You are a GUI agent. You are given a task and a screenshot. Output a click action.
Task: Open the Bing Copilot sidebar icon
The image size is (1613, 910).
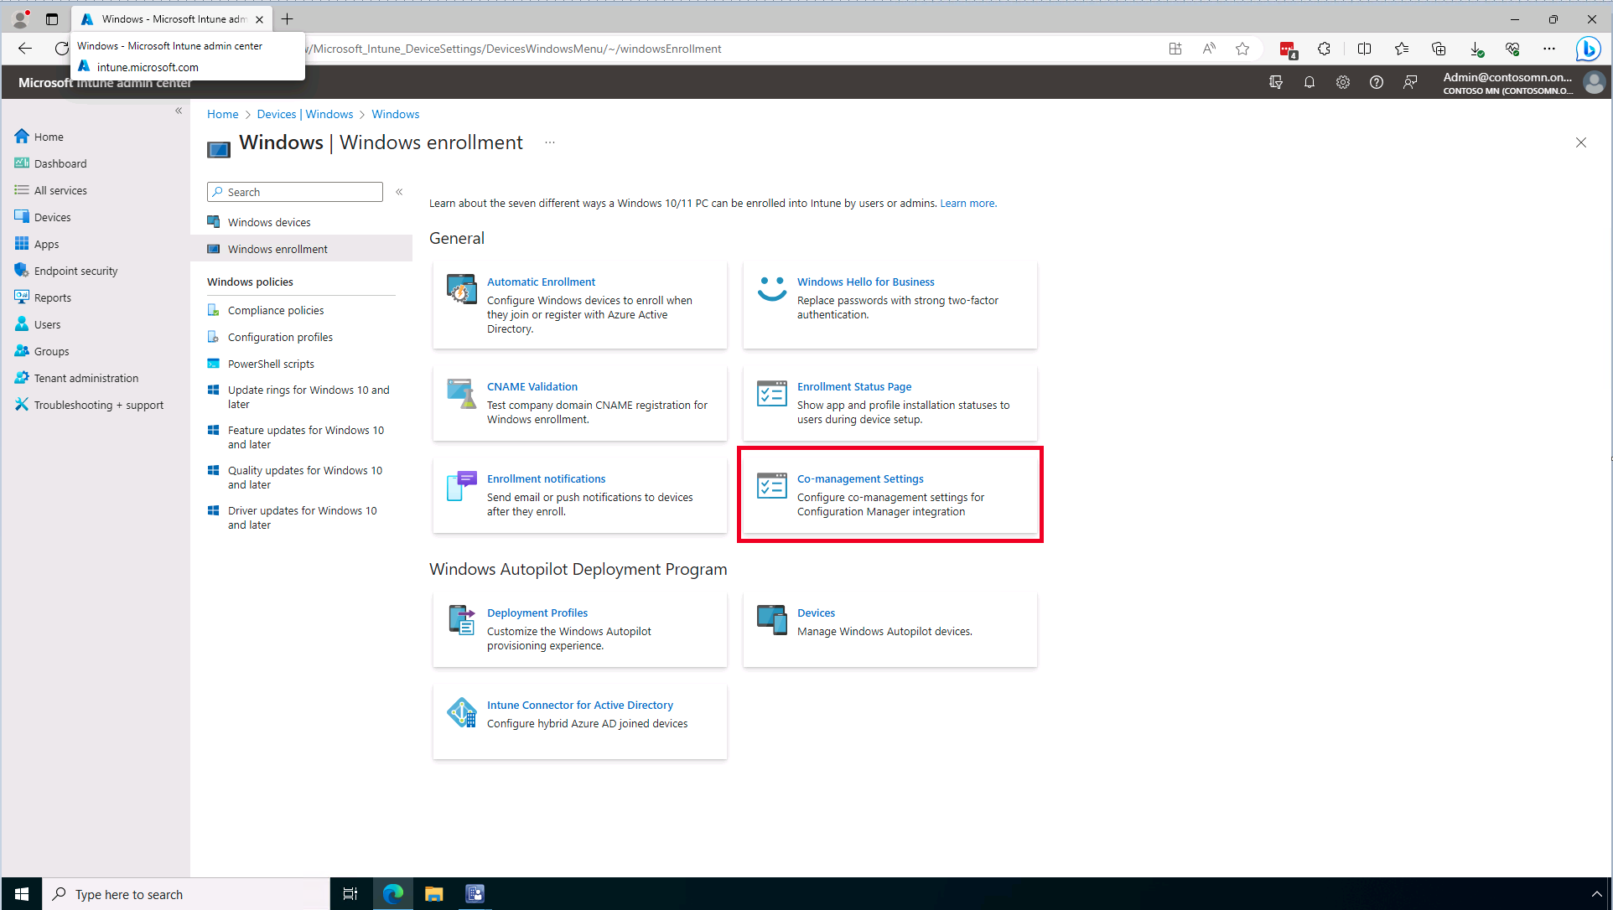pyautogui.click(x=1587, y=49)
